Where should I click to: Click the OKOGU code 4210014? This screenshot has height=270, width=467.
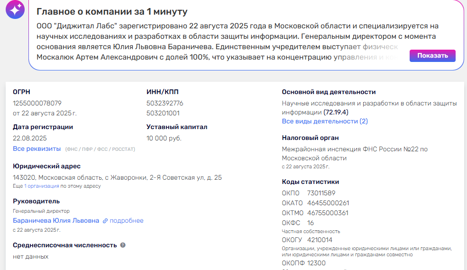[320, 240]
